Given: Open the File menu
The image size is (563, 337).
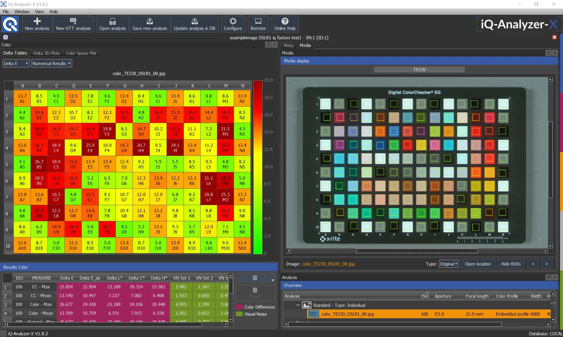Looking at the screenshot, I should pyautogui.click(x=6, y=12).
